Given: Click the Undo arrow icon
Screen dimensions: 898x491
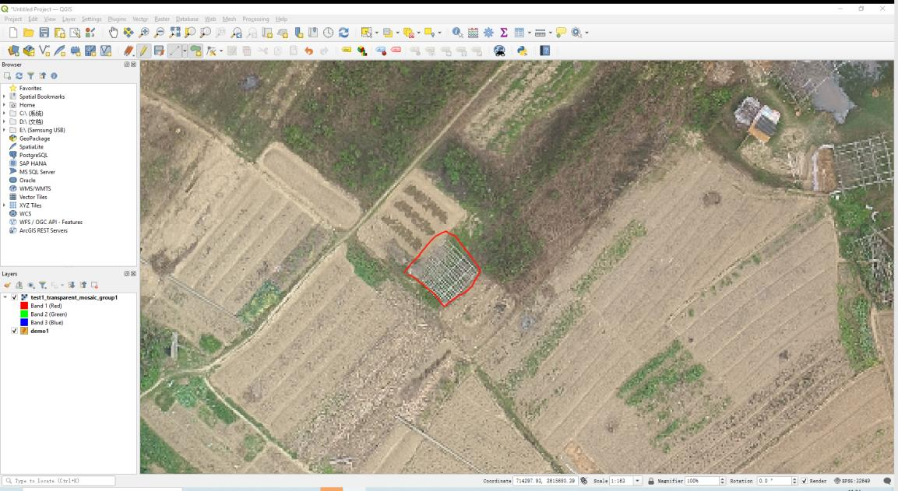Looking at the screenshot, I should tap(309, 51).
